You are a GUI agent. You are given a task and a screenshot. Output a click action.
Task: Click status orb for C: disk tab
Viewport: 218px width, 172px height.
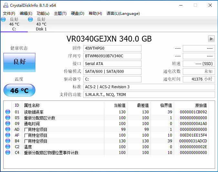3,19
